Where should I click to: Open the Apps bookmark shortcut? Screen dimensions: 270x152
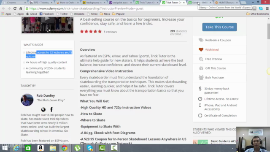click(x=6, y=14)
